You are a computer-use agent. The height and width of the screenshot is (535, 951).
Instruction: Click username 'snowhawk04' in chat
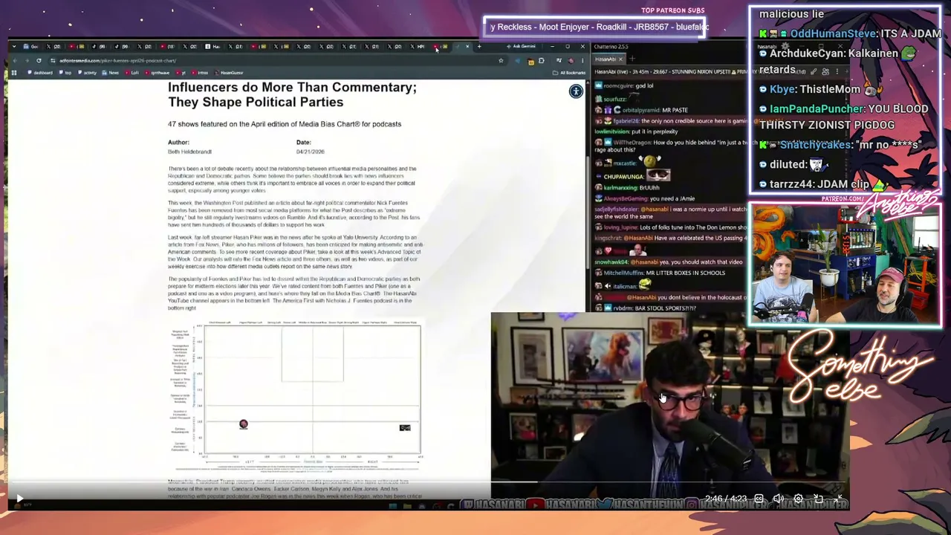tap(611, 262)
